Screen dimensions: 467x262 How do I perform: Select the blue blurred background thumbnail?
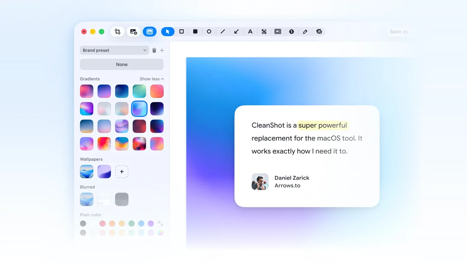87,199
